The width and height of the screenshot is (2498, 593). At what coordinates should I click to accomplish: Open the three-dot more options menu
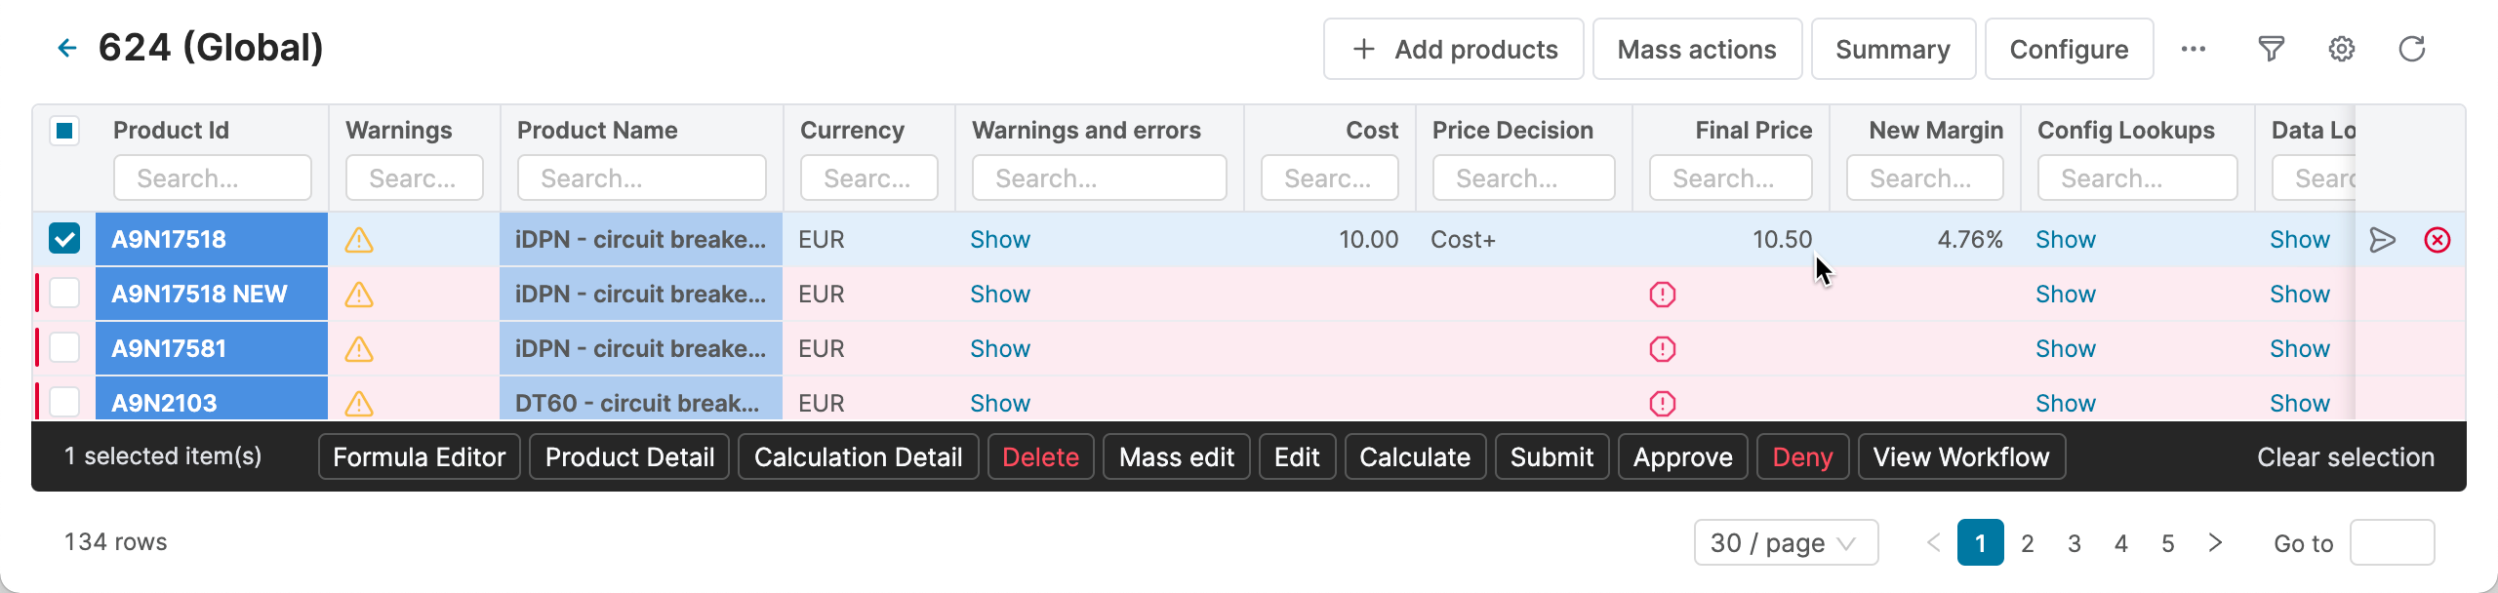point(2193,49)
